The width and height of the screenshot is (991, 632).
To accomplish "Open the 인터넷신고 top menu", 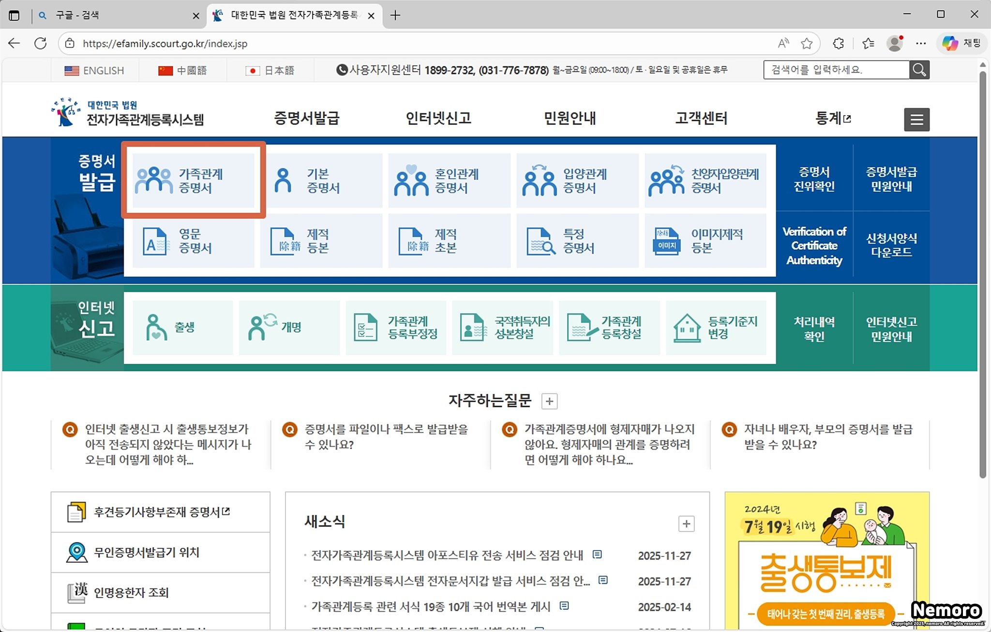I will (x=438, y=118).
